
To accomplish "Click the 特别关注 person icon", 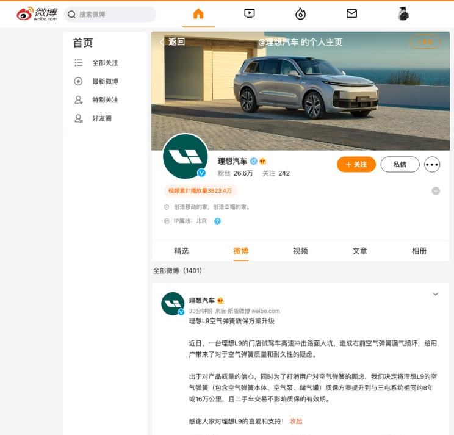I will tap(79, 100).
